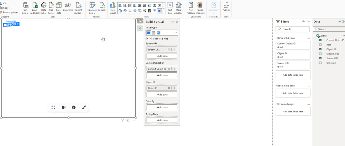Click the SQL Server icon

click(x=51, y=5)
